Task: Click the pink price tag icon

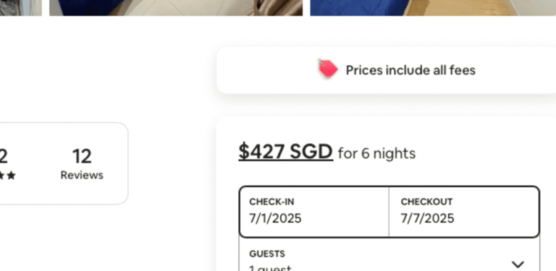Action: [328, 69]
